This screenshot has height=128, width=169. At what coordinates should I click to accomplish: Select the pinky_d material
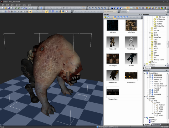tap(154, 120)
